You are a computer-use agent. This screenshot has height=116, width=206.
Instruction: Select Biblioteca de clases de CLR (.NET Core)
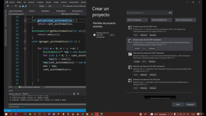pyautogui.click(x=160, y=84)
